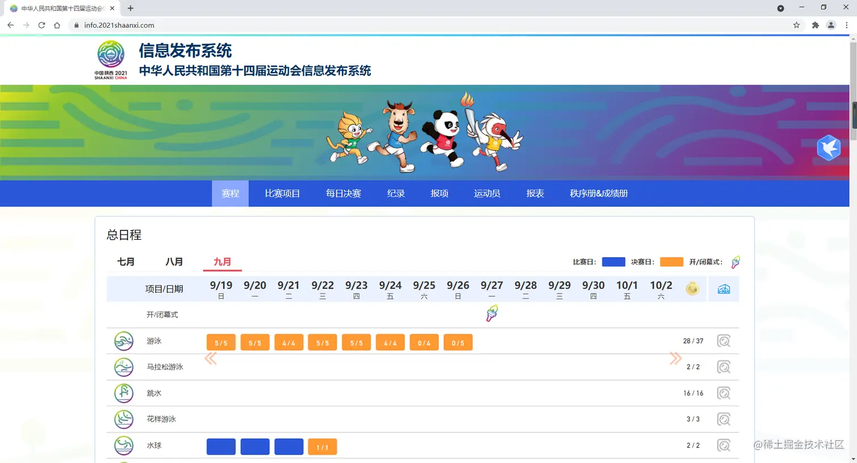Image resolution: width=857 pixels, height=463 pixels.
Task: Click the 跳水 sport name
Action: 154,393
